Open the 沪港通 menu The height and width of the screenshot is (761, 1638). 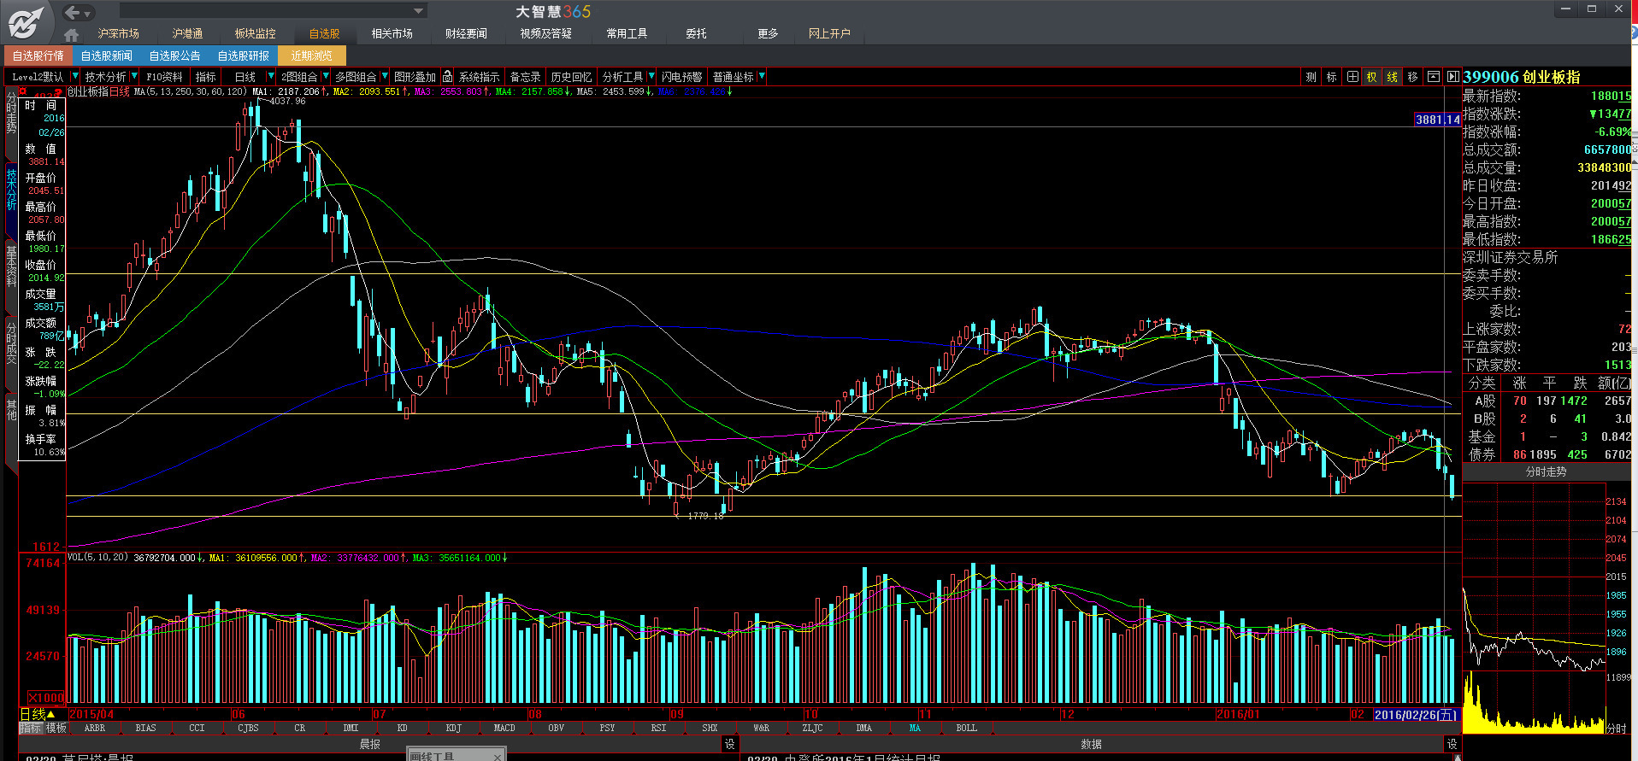click(187, 33)
